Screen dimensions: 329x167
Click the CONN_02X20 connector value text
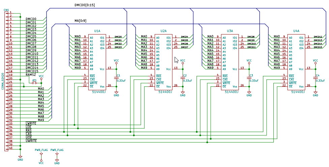point(2,81)
